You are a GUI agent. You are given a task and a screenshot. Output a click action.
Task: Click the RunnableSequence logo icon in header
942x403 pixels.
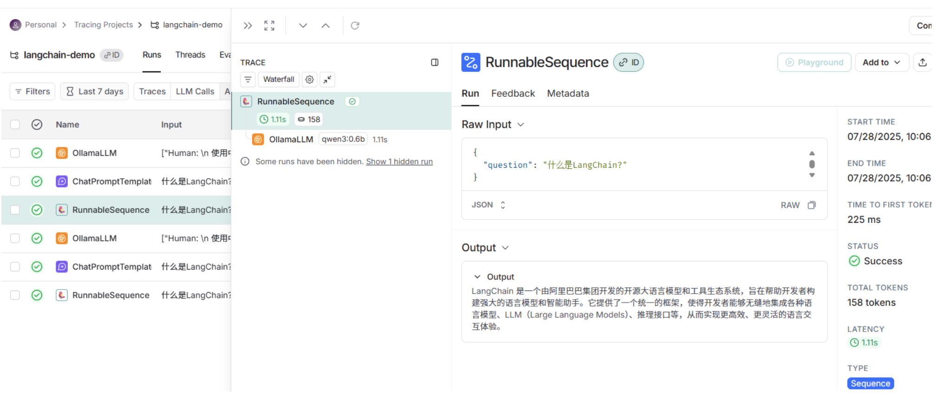[x=471, y=63]
